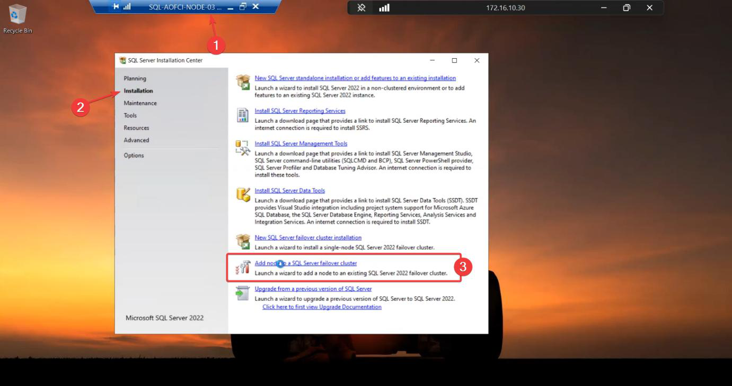Launch Upgrade from a previous version of SQL Server
The width and height of the screenshot is (732, 386).
pos(313,289)
